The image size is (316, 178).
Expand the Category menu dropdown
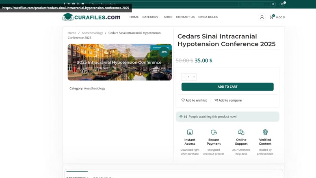(x=151, y=17)
